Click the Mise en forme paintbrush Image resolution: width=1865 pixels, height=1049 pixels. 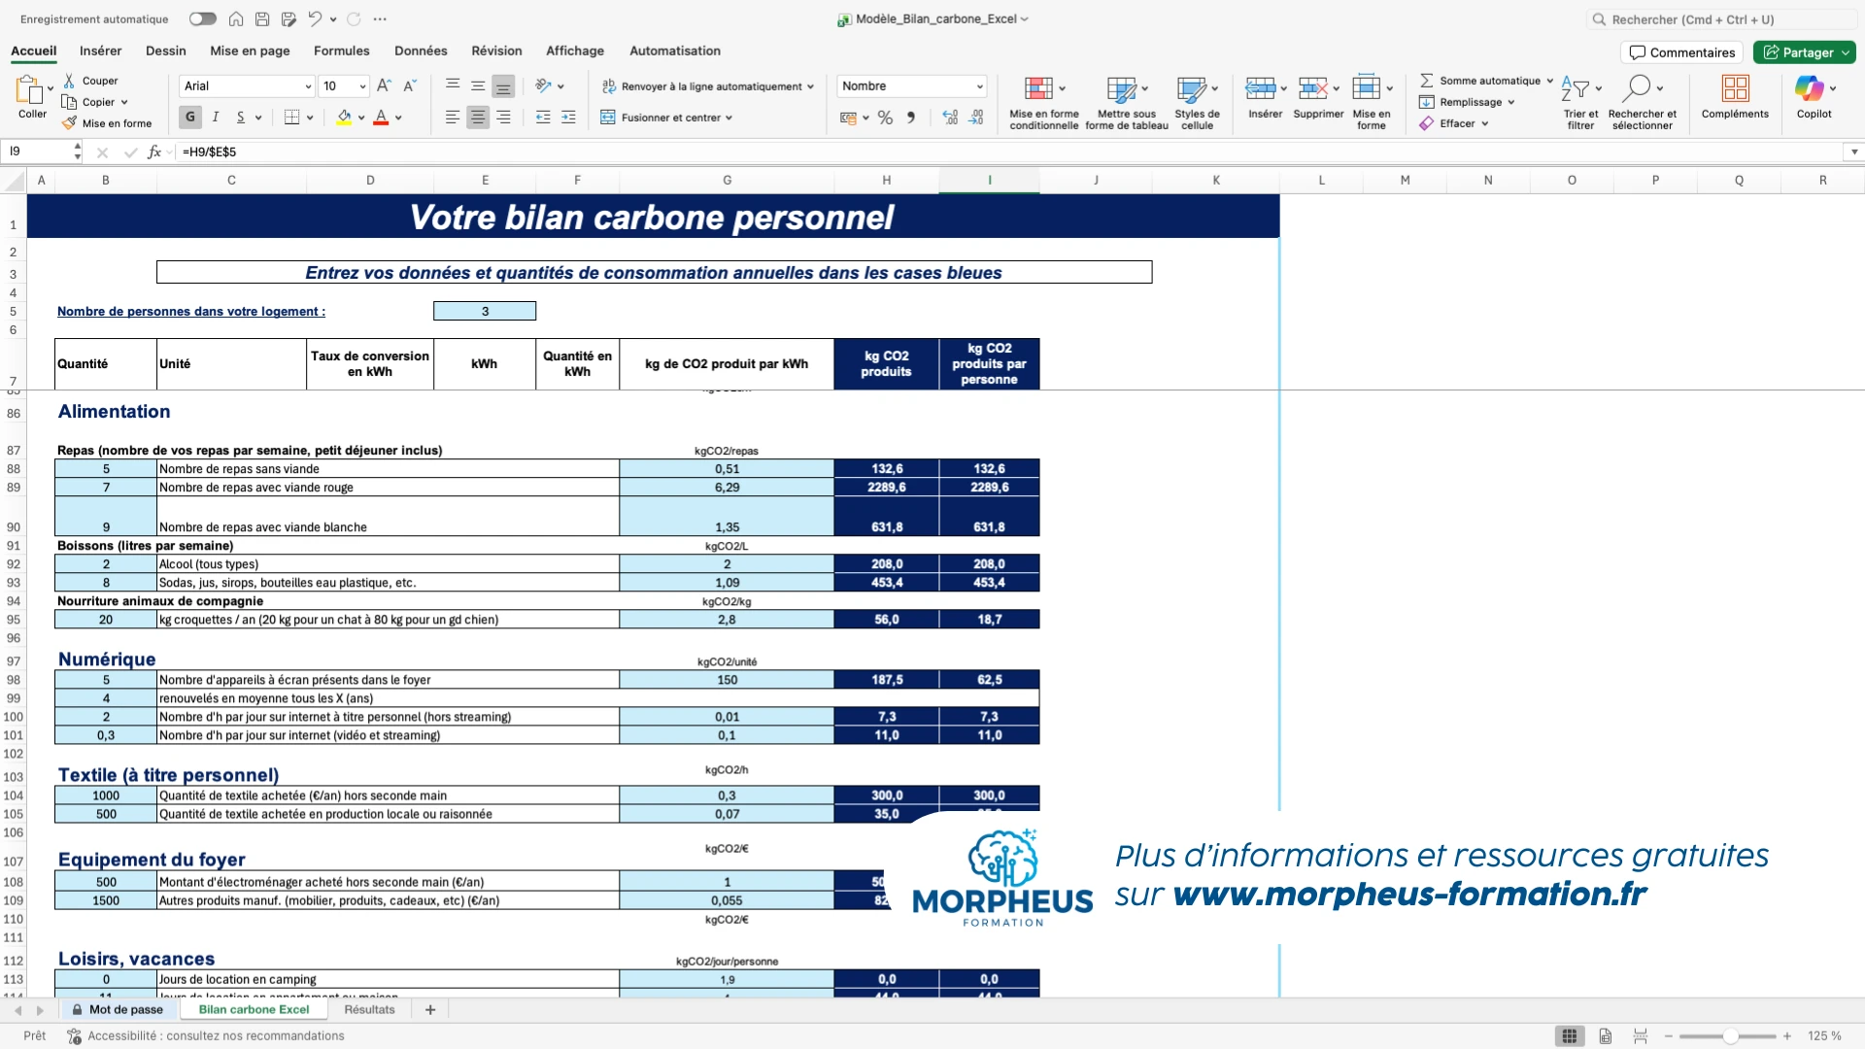pos(107,123)
